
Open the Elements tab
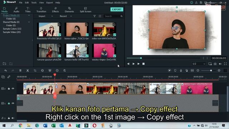(x=69, y=10)
